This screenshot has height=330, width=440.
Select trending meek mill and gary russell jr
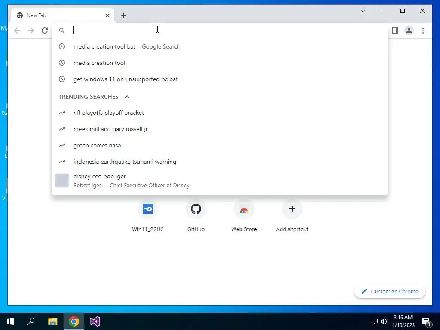click(220, 129)
